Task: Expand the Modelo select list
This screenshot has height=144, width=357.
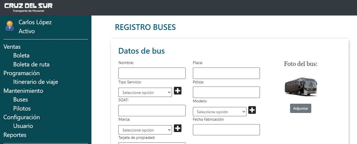Action: [220, 112]
